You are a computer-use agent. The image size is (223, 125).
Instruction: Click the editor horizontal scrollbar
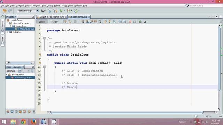[x=127, y=112]
